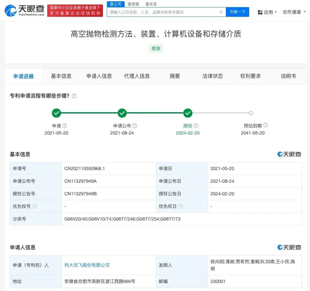Select the 查公司 search tab

pyautogui.click(x=116, y=4)
